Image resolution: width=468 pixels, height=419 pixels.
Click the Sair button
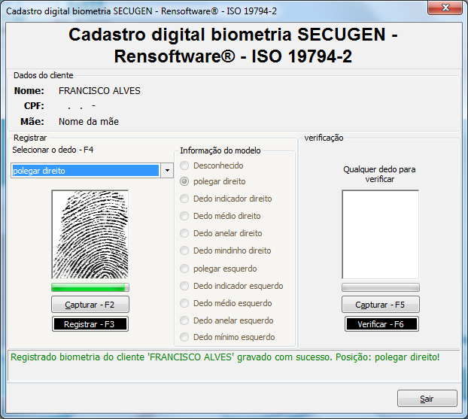click(x=427, y=399)
